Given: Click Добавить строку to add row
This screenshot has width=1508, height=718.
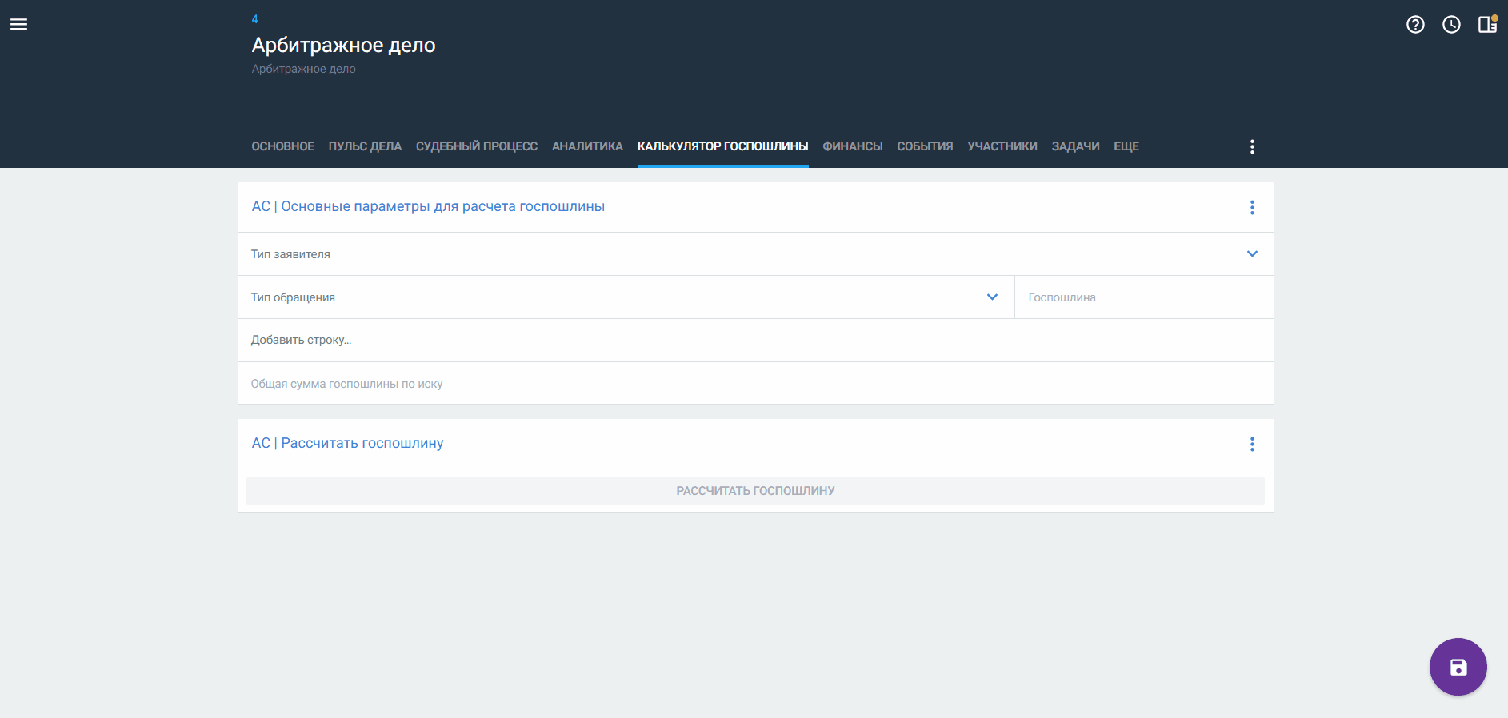Looking at the screenshot, I should pyautogui.click(x=302, y=341).
